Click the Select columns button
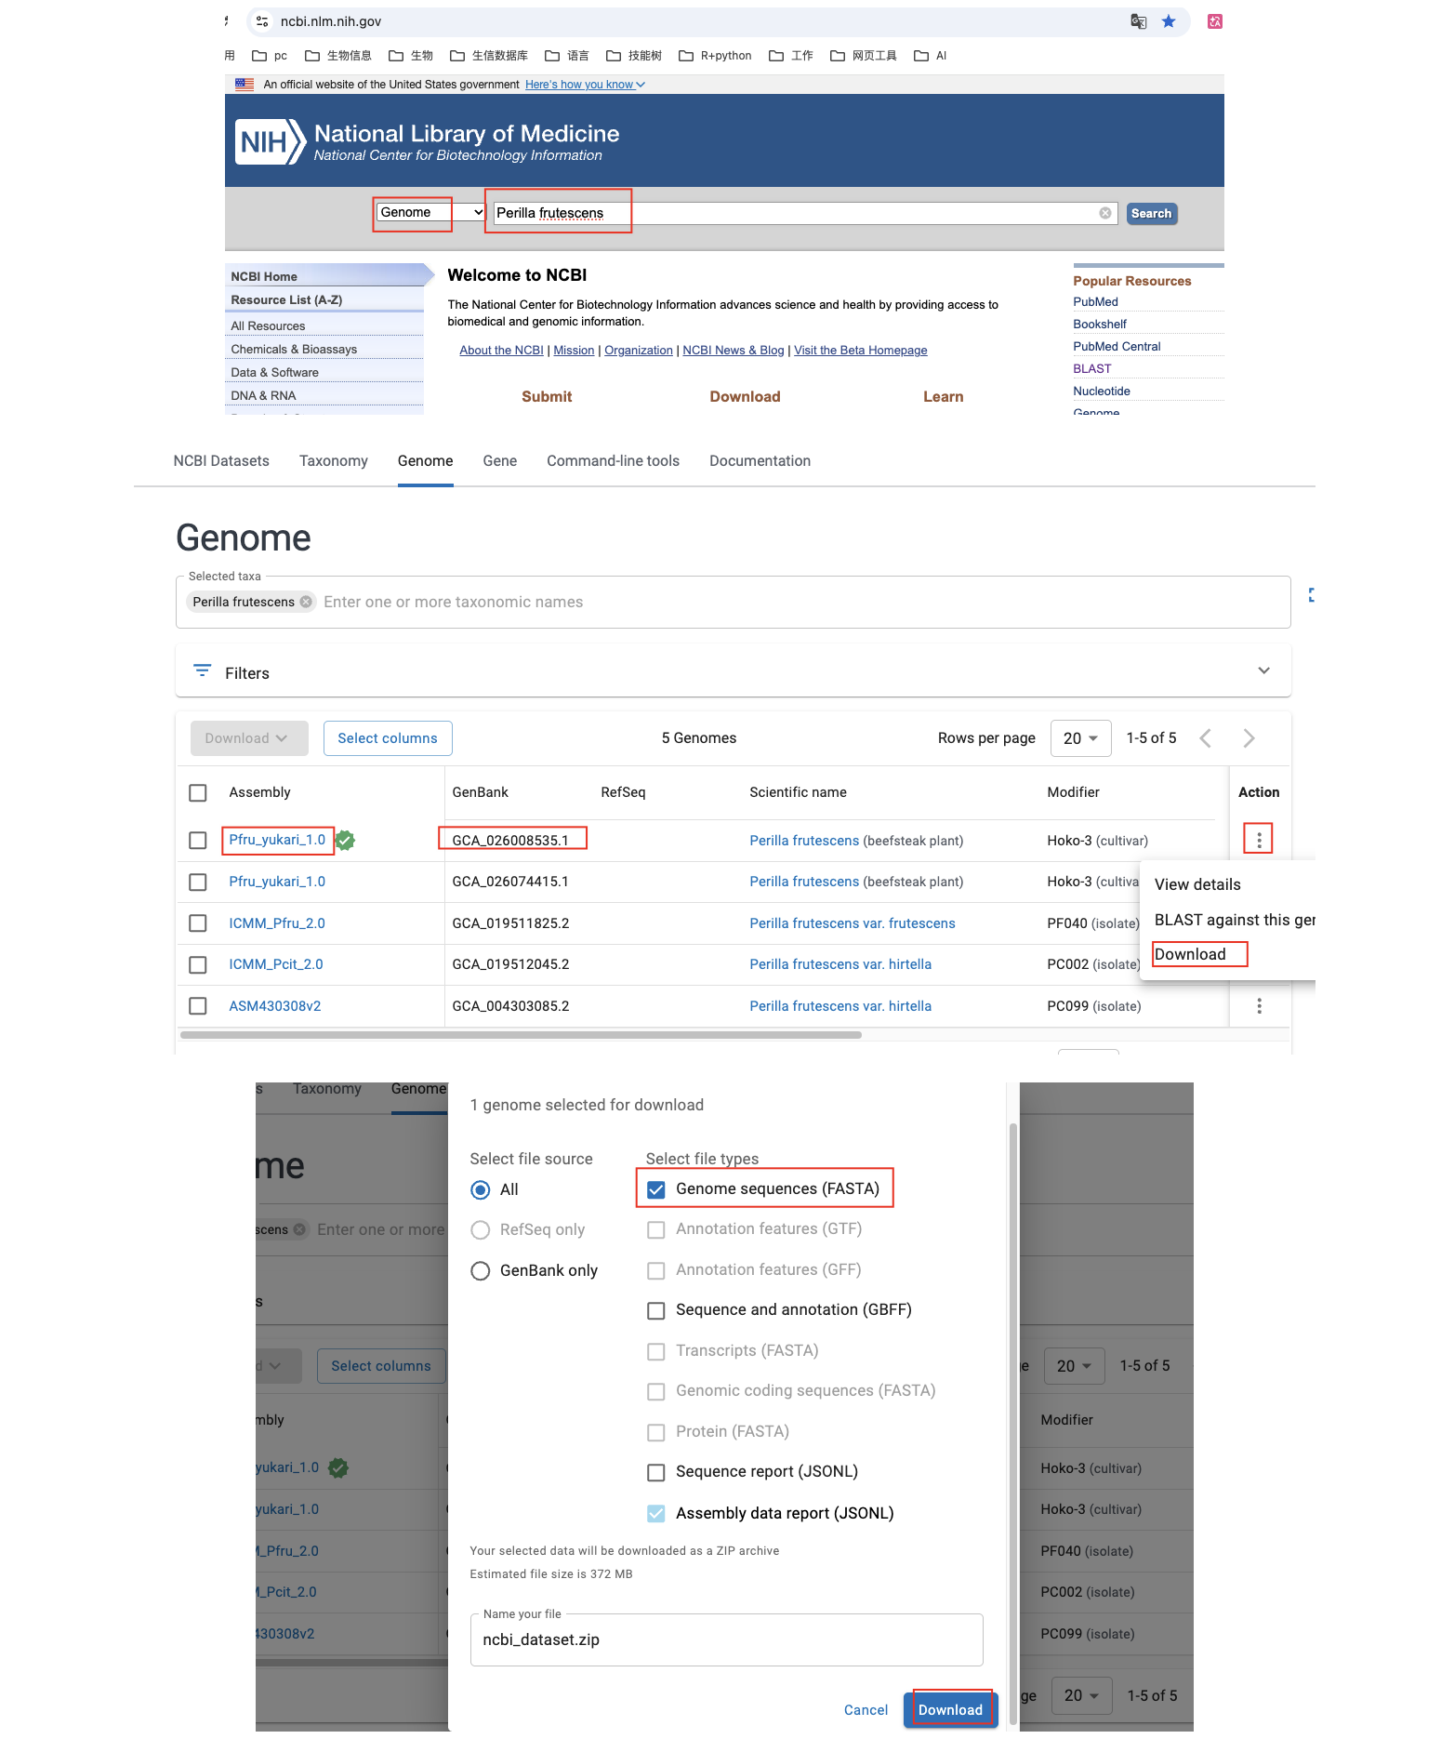1441x1752 pixels. coord(388,738)
